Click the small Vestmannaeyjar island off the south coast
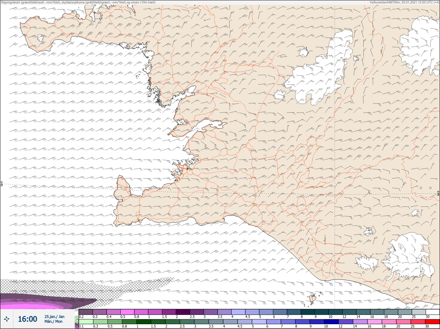Viewport: 440px width, 329px height. 313,299
